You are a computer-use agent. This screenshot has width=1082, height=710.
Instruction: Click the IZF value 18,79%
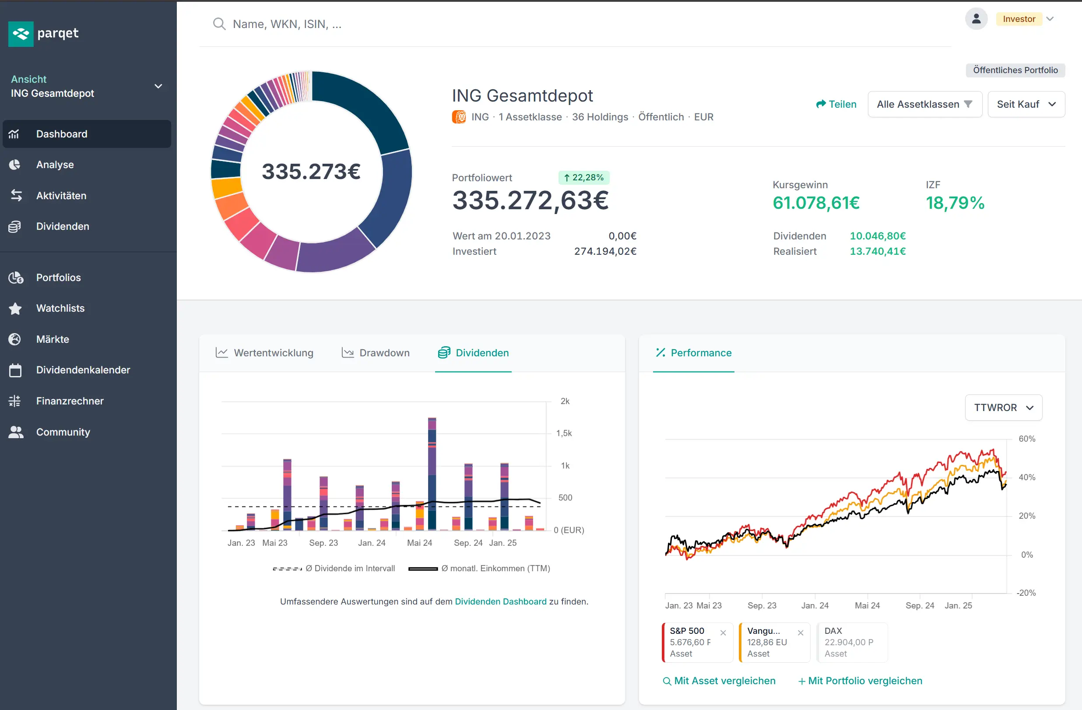(x=955, y=203)
